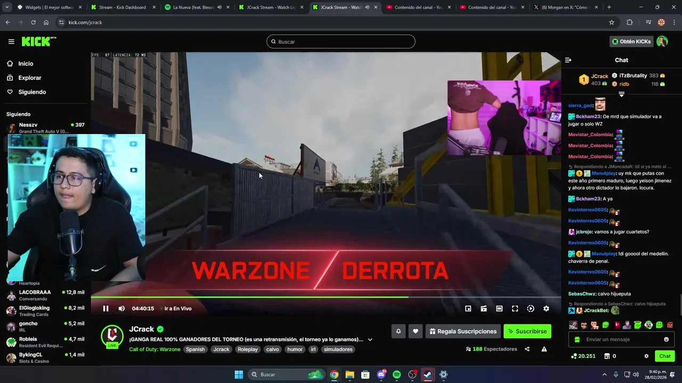Click Call of Duty: Warzone category link
The height and width of the screenshot is (383, 682).
click(x=155, y=349)
